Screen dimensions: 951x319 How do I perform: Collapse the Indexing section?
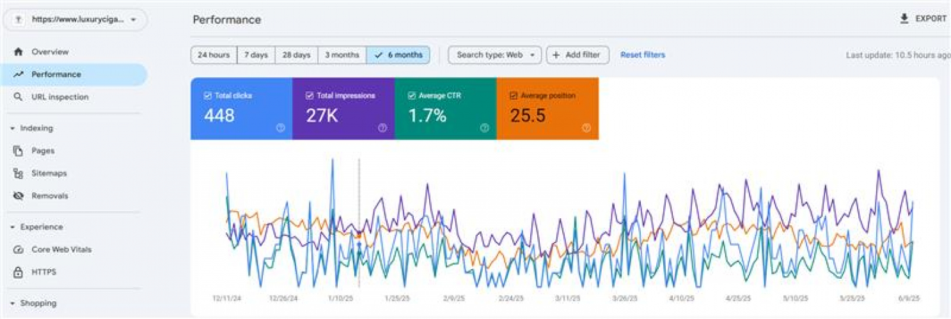coord(12,128)
